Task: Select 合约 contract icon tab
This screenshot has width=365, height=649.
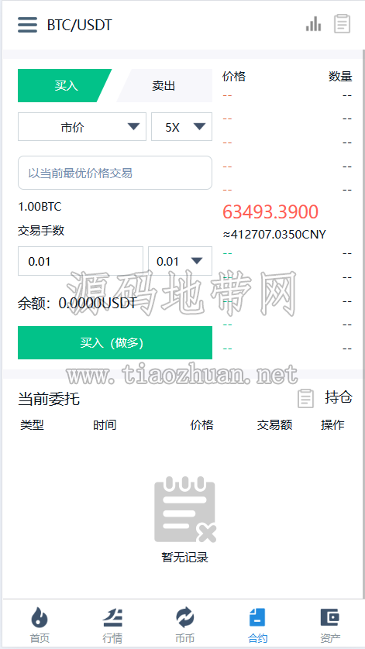Action: (258, 626)
